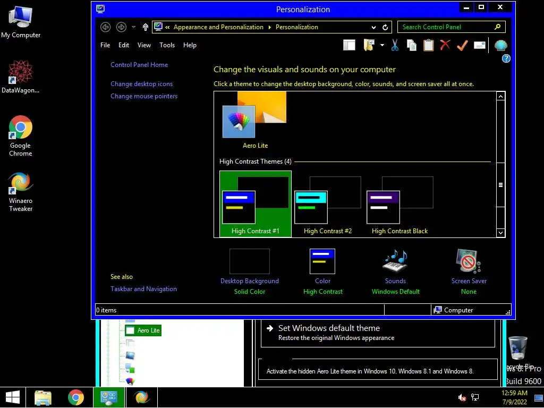Click the orange checkmark Properties icon
The height and width of the screenshot is (408, 544).
click(x=462, y=45)
